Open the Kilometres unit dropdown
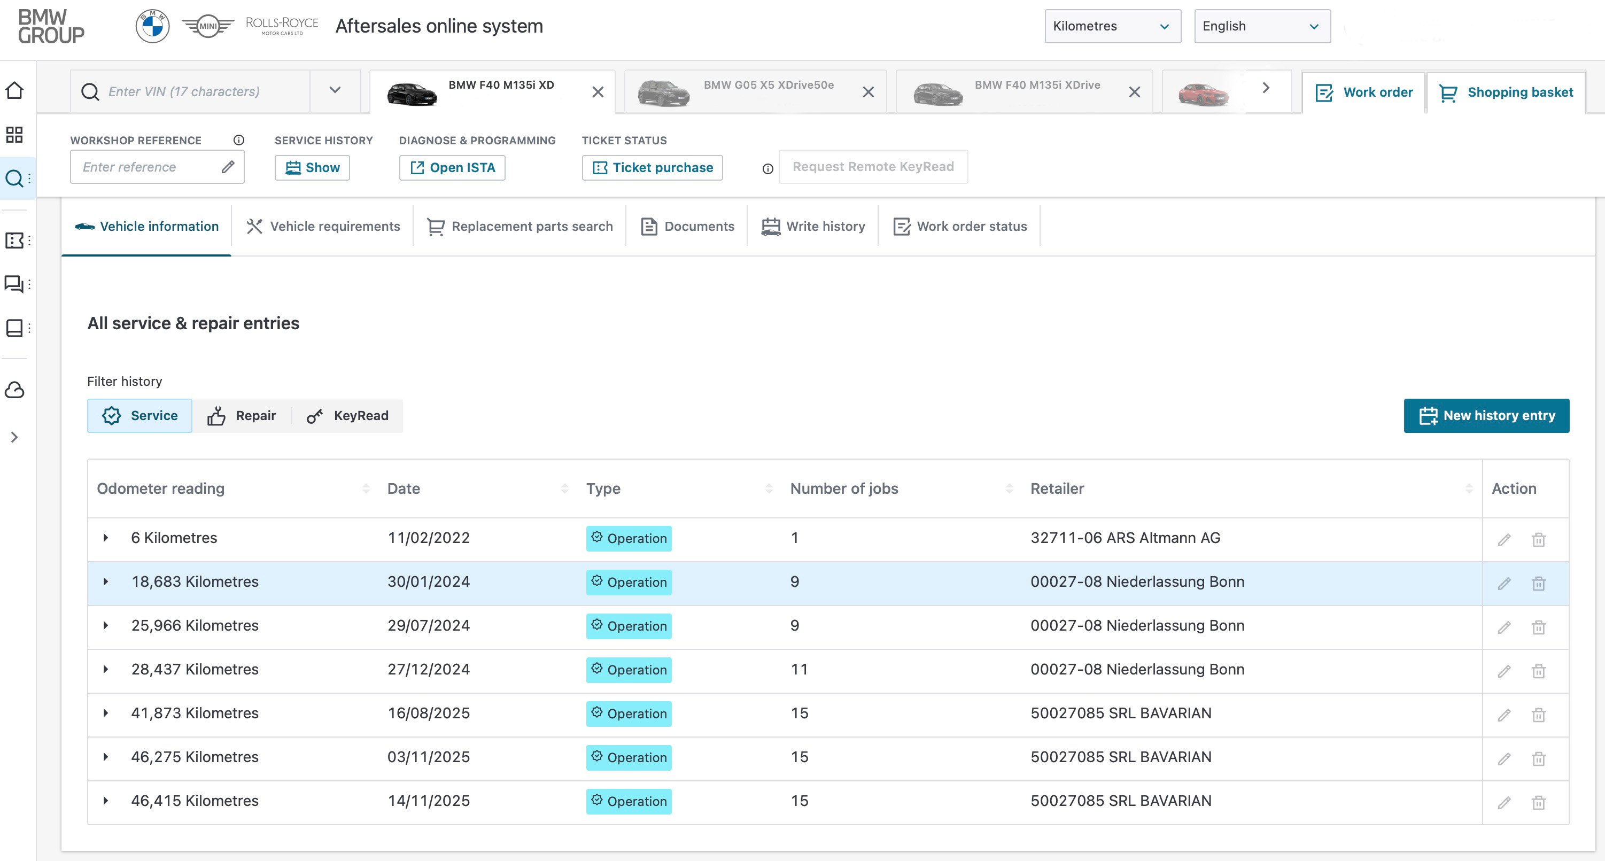The image size is (1605, 861). tap(1112, 26)
